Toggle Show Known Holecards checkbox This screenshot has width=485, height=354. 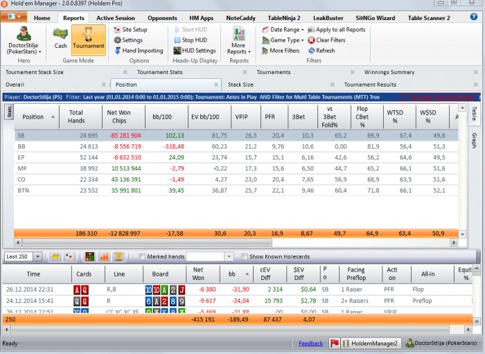[x=245, y=257]
